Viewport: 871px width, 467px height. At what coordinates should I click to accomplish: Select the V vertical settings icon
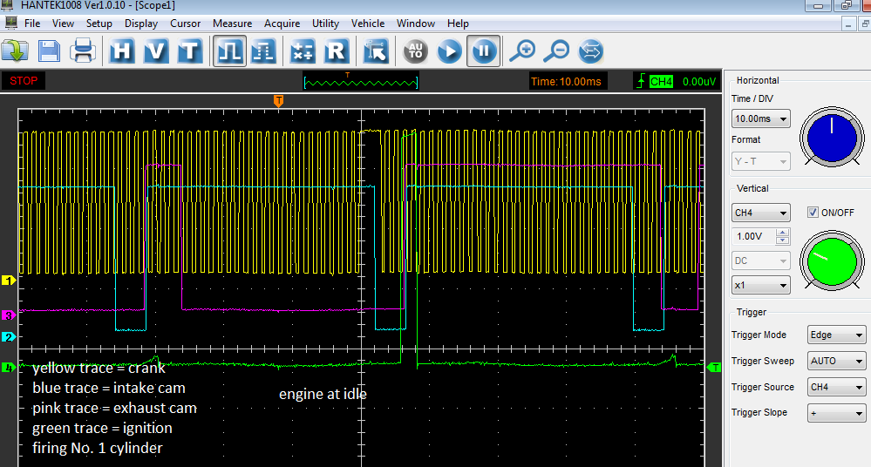coord(156,51)
